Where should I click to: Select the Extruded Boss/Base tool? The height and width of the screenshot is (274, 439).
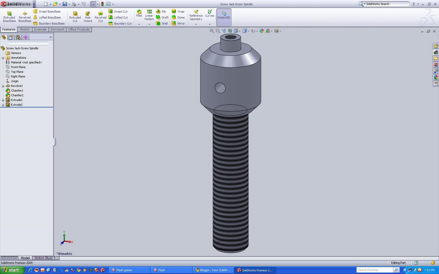point(9,16)
